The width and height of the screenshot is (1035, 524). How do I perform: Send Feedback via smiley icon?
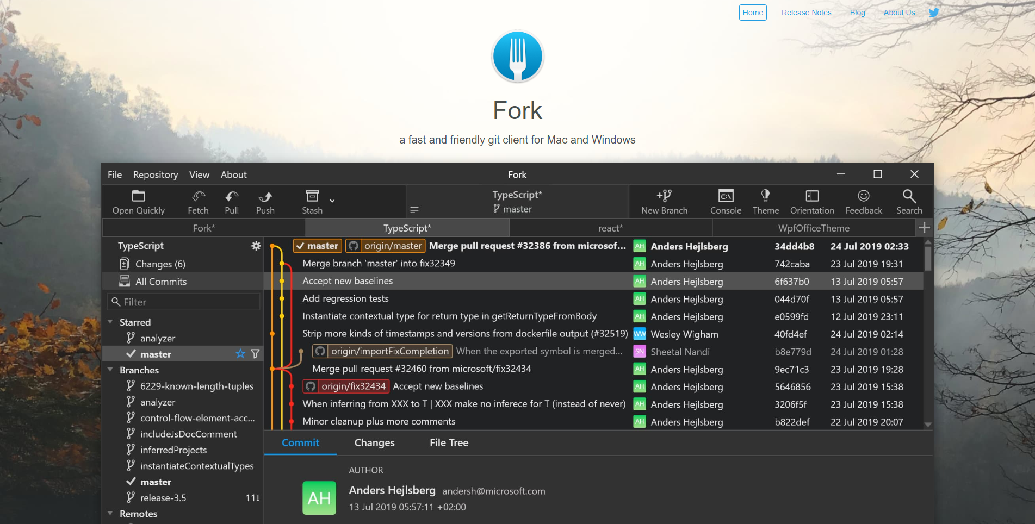864,202
